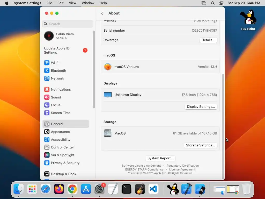Open Launchpad from the Dock
Viewport: 265px width, 199px height.
(x=32, y=189)
